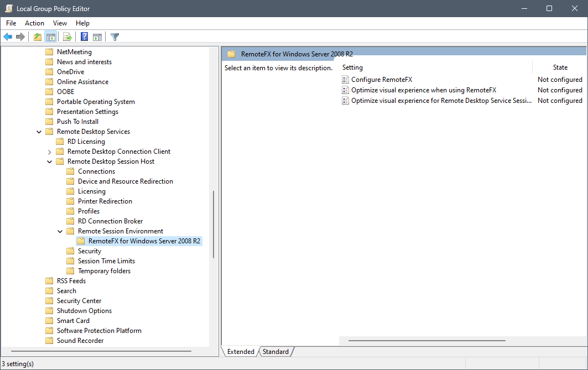Expand the Remote Desktop Connection Client node
This screenshot has height=370, width=588.
(x=49, y=152)
